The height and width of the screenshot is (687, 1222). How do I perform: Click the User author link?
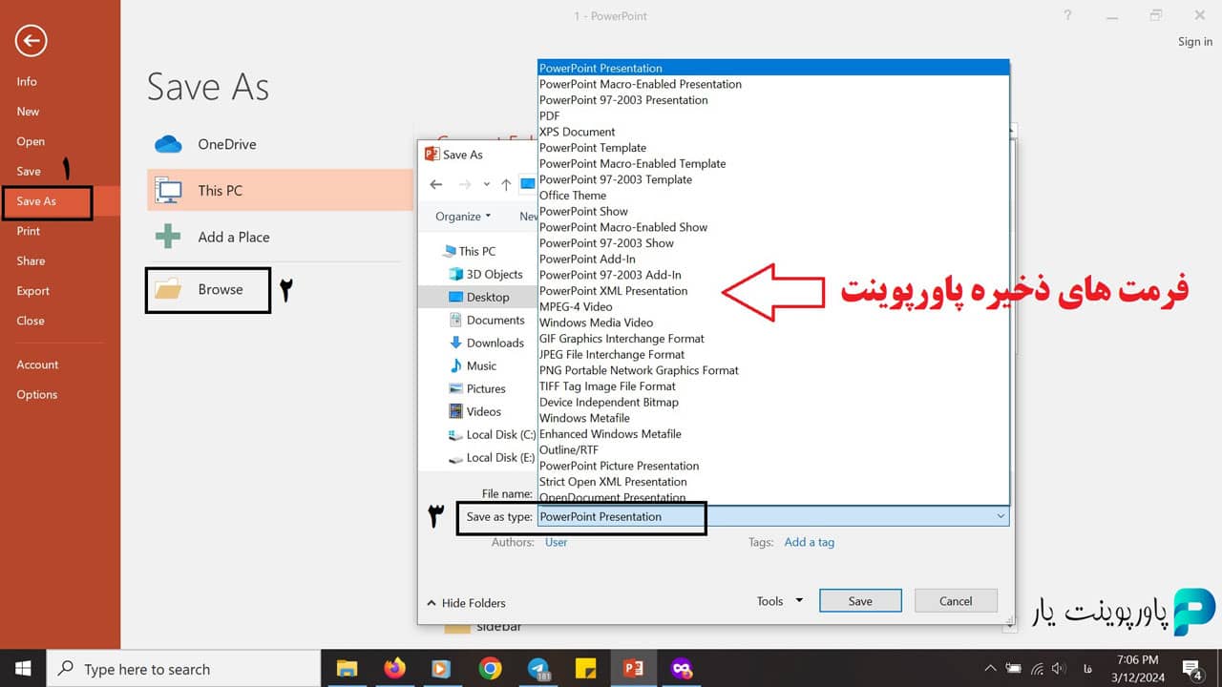[556, 542]
